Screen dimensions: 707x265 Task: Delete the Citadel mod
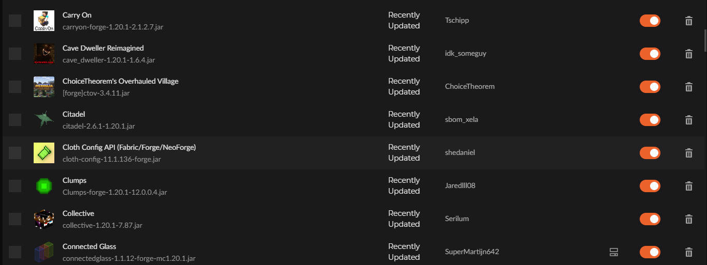tap(689, 120)
